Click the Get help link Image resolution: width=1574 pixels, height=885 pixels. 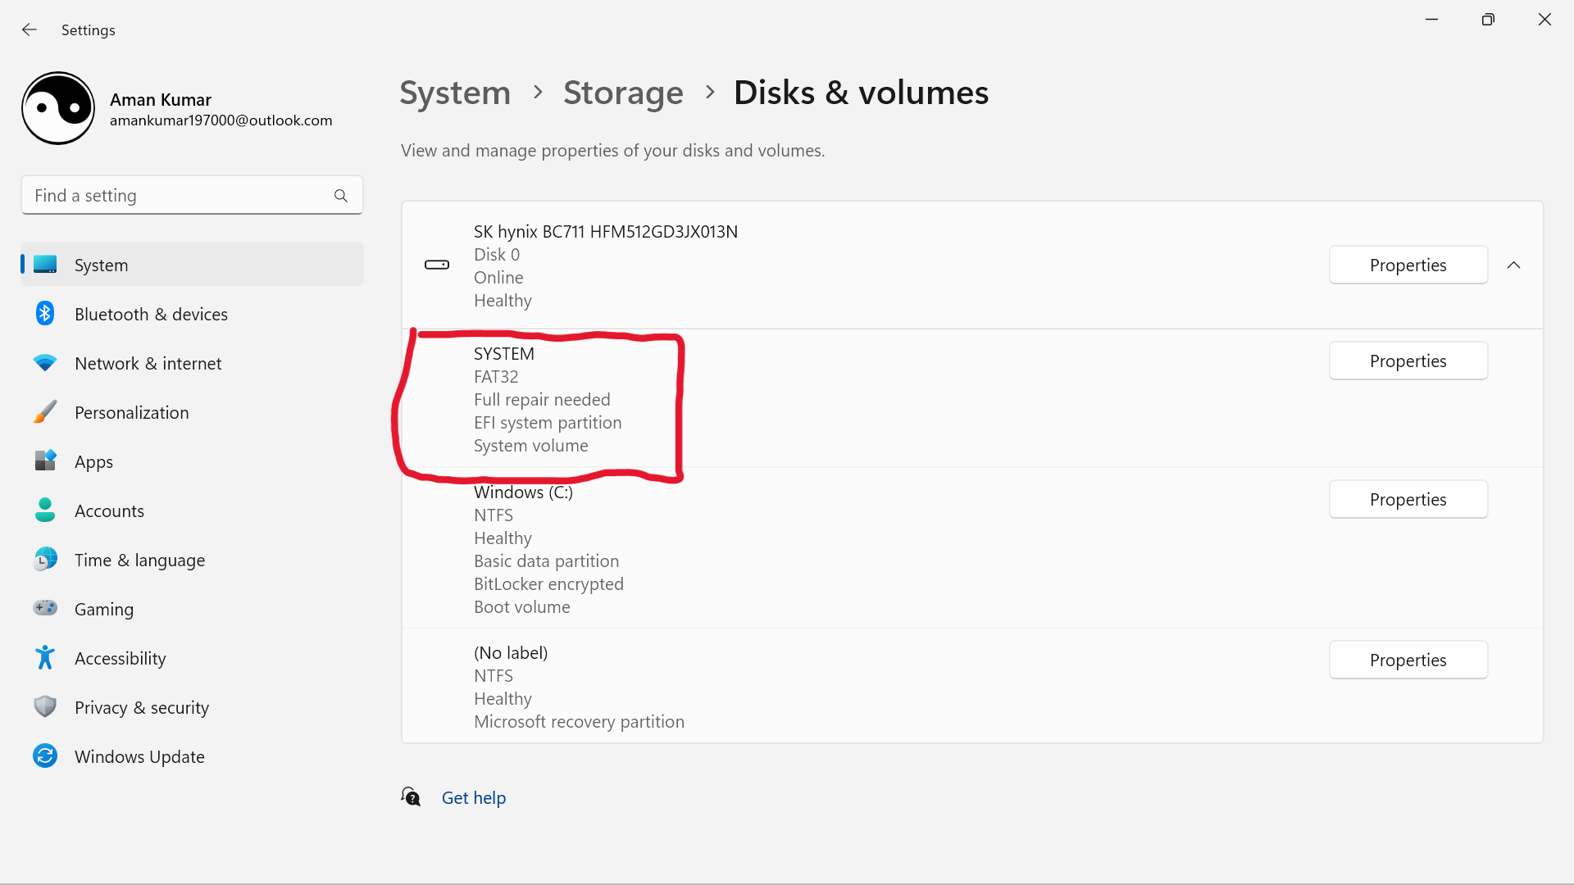tap(474, 797)
